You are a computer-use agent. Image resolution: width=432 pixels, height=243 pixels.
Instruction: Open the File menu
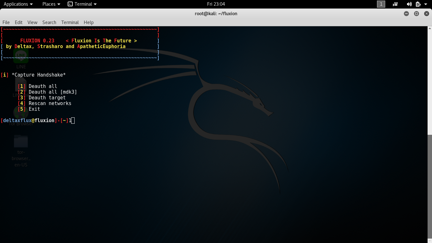coord(6,22)
